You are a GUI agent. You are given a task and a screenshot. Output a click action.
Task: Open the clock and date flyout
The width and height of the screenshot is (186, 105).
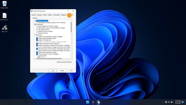tap(178, 102)
